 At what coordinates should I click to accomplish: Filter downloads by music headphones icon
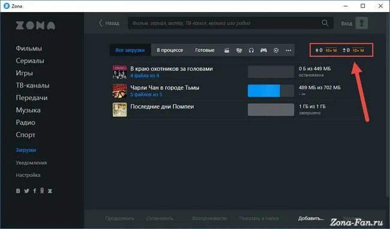[x=251, y=50]
